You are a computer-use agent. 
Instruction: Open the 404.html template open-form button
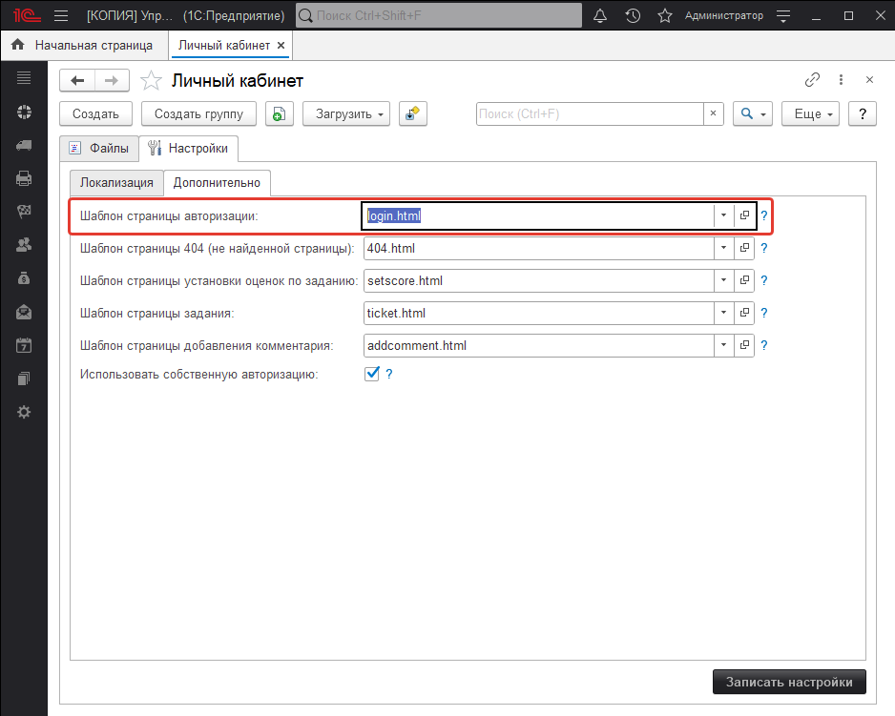click(744, 249)
